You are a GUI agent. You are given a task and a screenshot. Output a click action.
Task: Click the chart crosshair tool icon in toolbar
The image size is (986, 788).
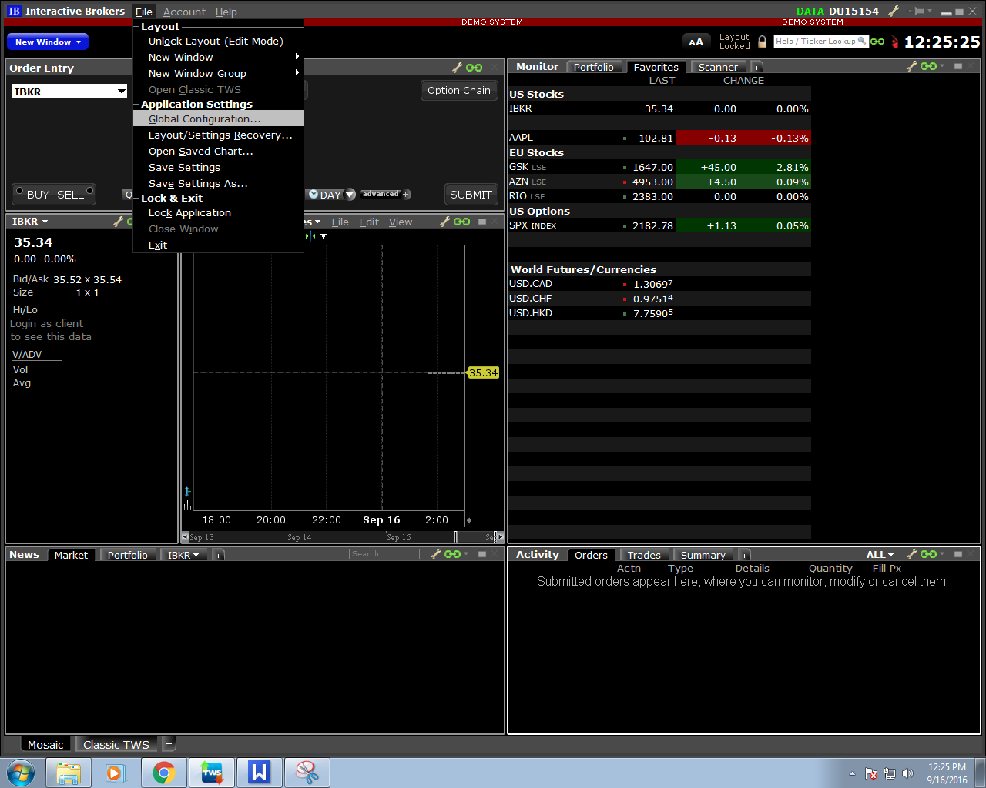pos(310,236)
